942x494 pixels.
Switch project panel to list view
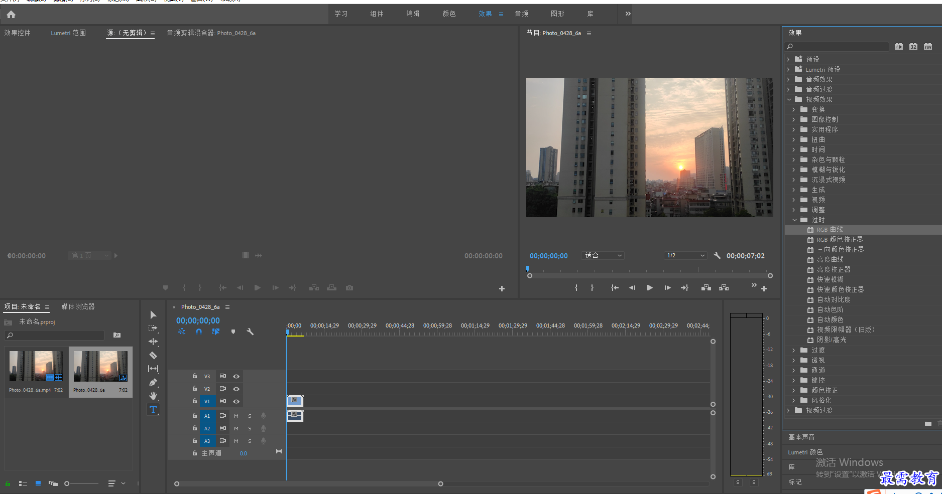pos(23,483)
